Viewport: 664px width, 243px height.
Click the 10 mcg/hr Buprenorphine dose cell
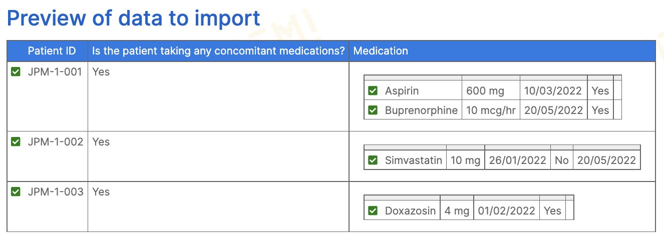pyautogui.click(x=491, y=110)
